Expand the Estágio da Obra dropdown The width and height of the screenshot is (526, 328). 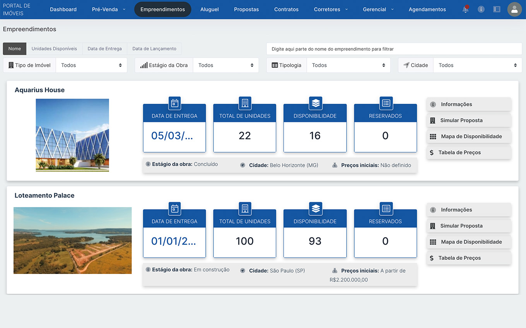225,65
